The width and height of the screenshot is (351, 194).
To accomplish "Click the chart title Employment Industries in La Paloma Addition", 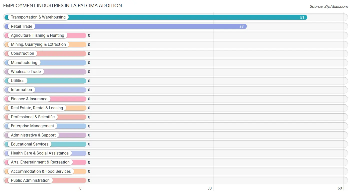I will pos(62,5).
